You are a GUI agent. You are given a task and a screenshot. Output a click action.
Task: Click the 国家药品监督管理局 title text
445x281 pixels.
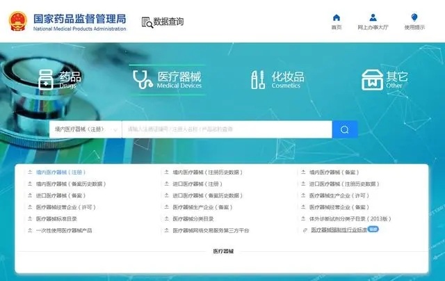(x=80, y=19)
